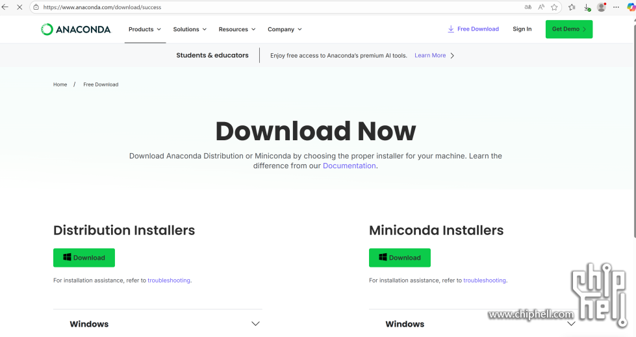
Task: Follow the Learn More link
Action: 430,56
